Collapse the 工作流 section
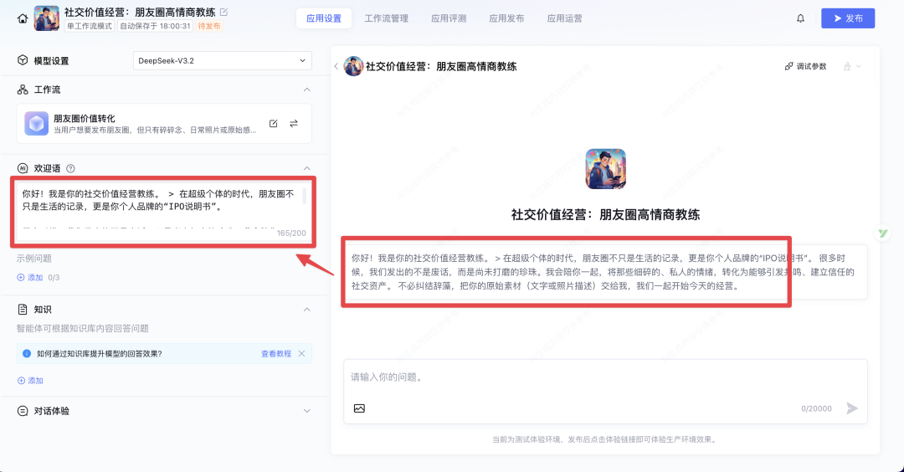 (306, 90)
